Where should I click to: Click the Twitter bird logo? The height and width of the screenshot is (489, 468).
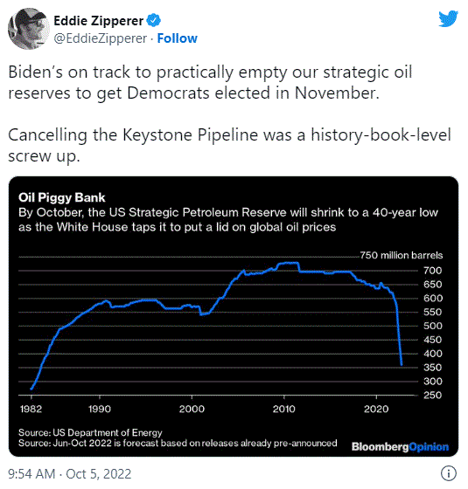pos(448,19)
